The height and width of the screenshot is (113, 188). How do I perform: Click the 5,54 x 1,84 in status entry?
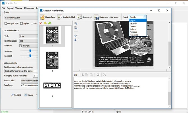(88, 112)
